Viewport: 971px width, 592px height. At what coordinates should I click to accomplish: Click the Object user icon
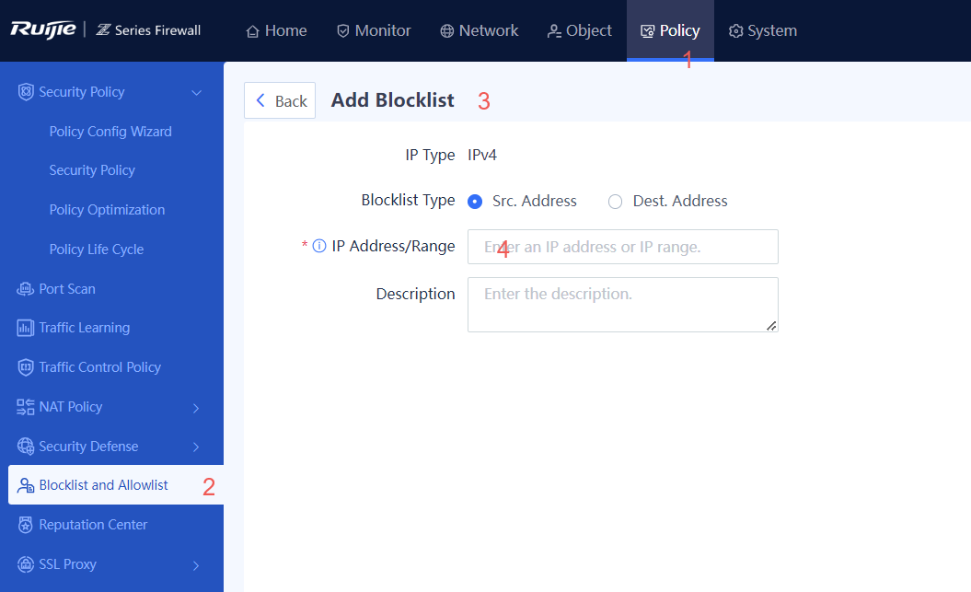(x=554, y=31)
